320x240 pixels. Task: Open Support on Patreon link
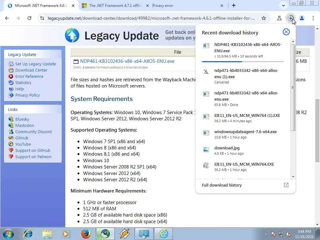[33, 157]
